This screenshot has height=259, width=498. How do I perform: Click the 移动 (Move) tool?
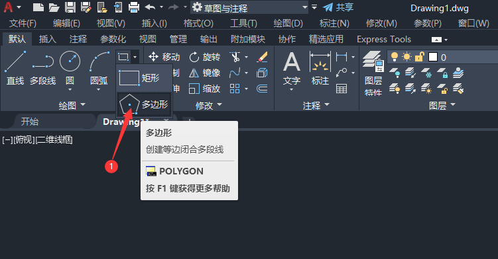pyautogui.click(x=164, y=57)
